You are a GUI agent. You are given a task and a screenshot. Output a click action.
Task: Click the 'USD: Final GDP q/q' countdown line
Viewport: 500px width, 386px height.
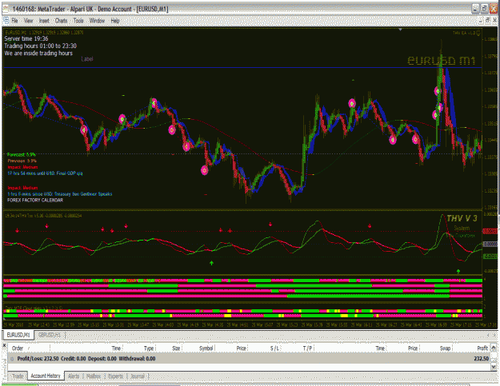point(45,173)
